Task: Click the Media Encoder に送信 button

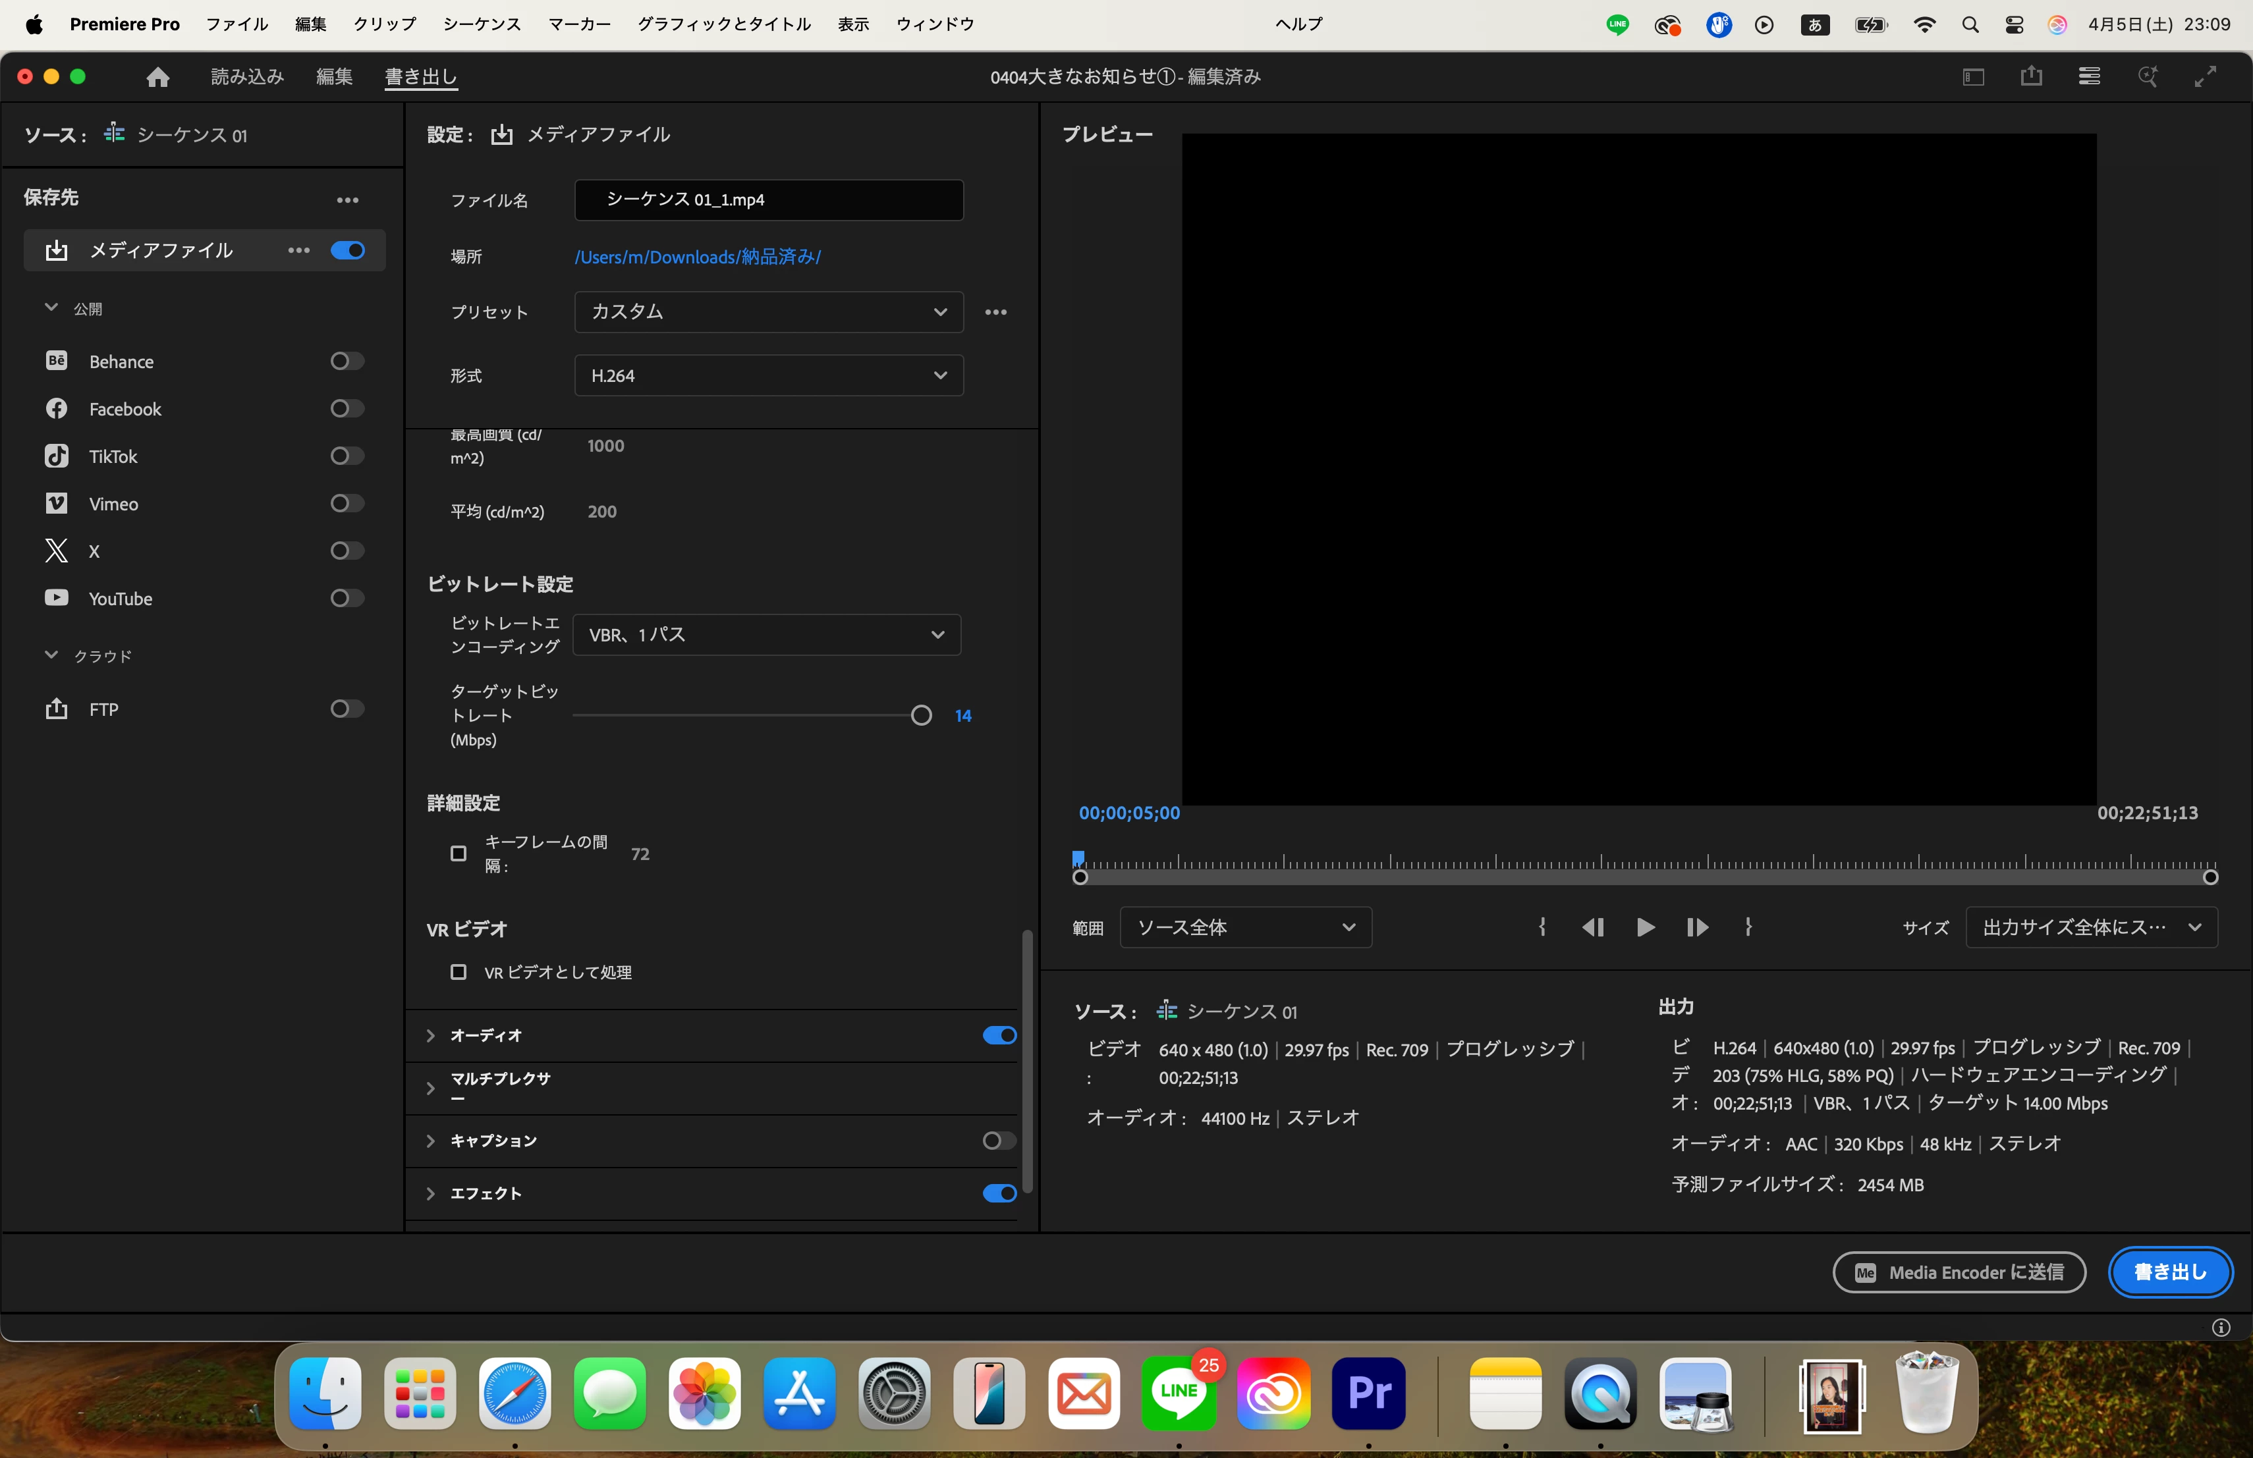Action: click(1959, 1272)
